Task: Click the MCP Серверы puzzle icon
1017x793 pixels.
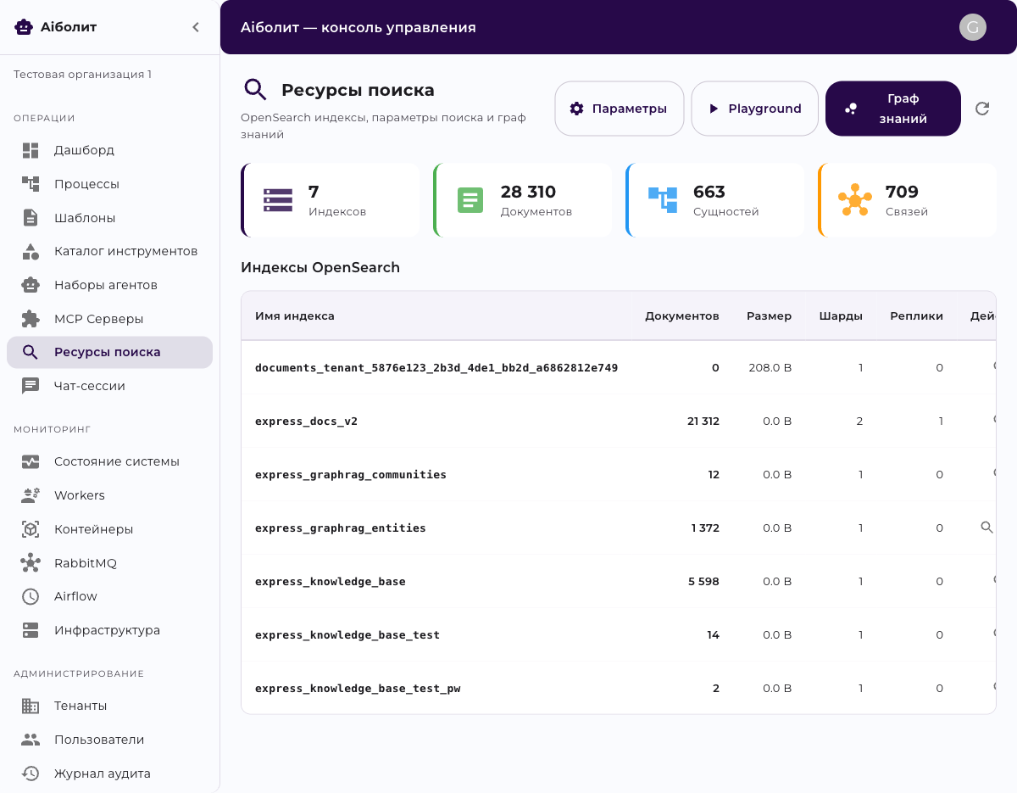Action: (x=31, y=319)
